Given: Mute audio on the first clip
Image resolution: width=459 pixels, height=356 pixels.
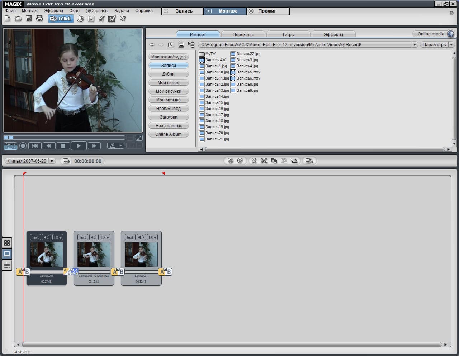Looking at the screenshot, I should coord(47,237).
